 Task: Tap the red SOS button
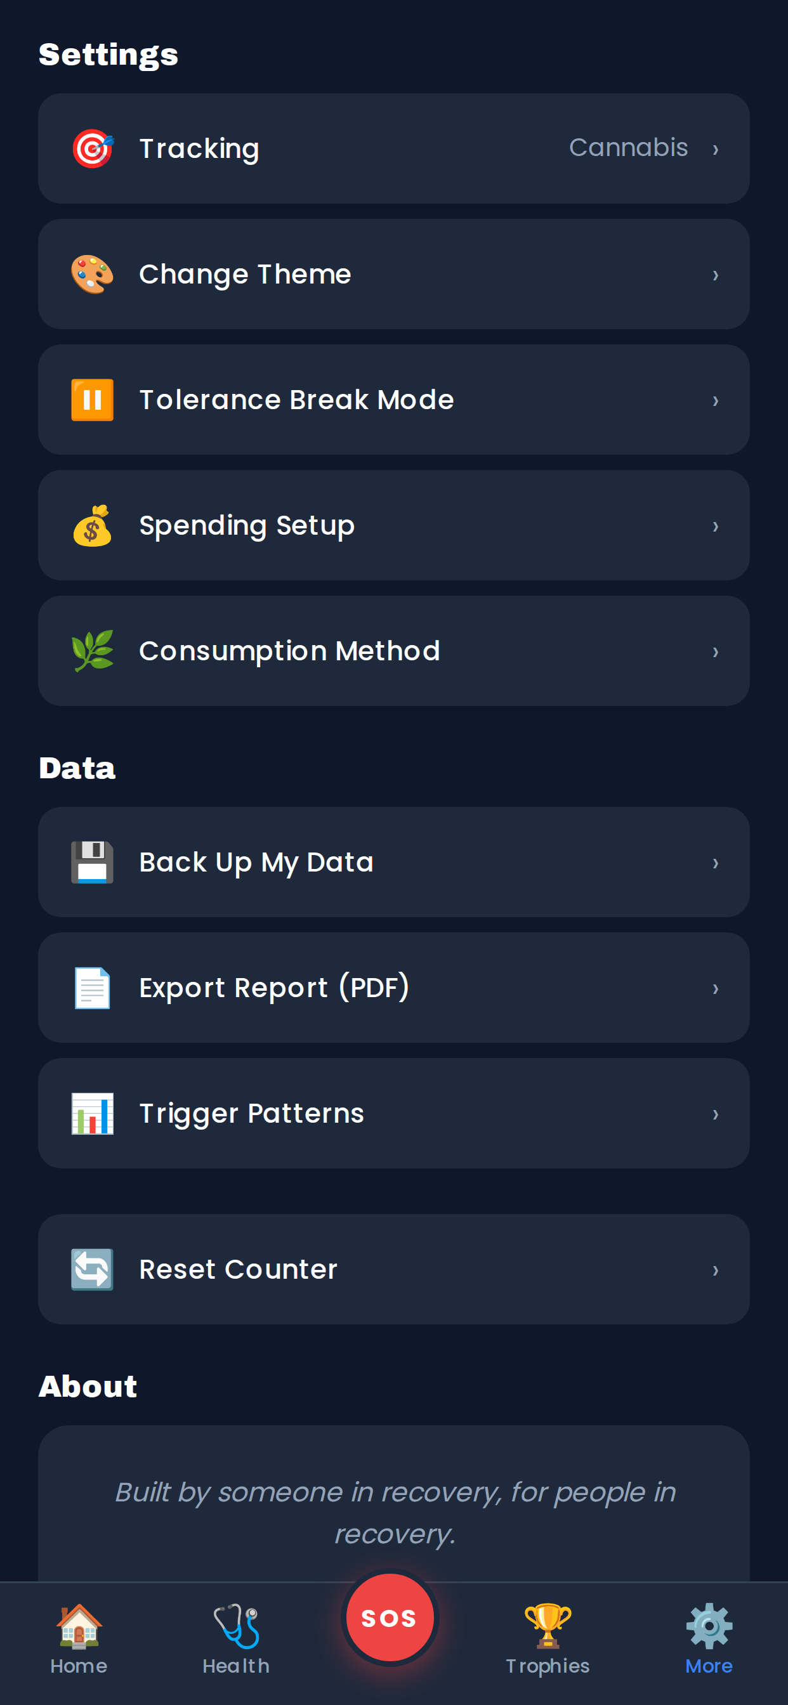(390, 1617)
